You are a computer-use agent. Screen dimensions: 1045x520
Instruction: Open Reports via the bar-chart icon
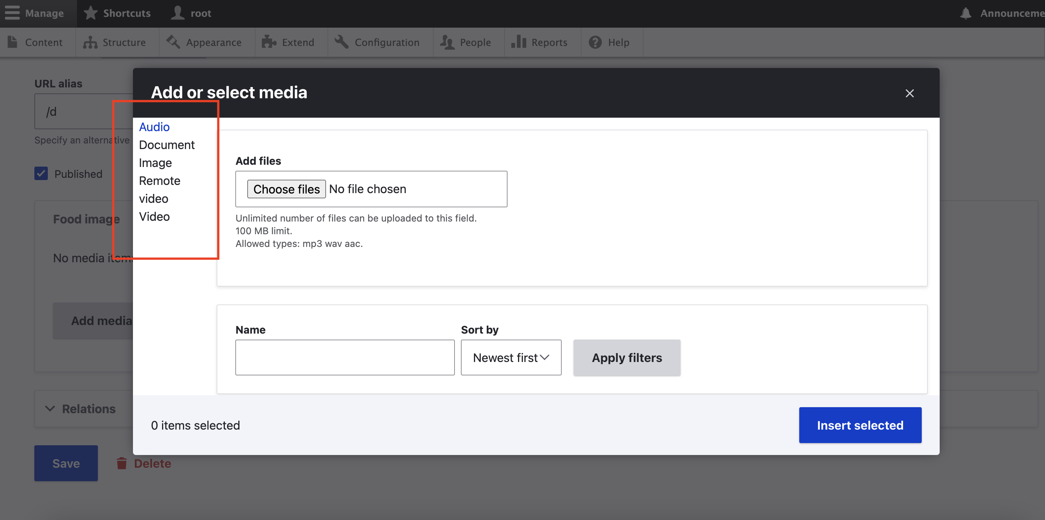coord(518,42)
